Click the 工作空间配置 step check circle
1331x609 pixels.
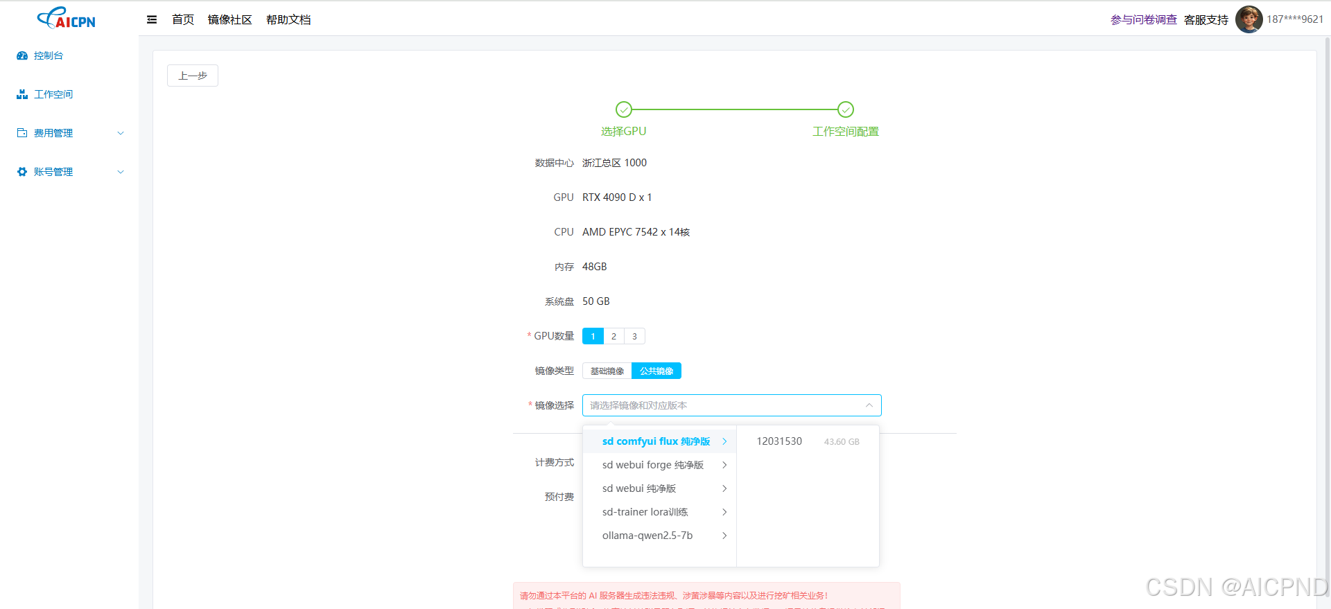(x=846, y=109)
